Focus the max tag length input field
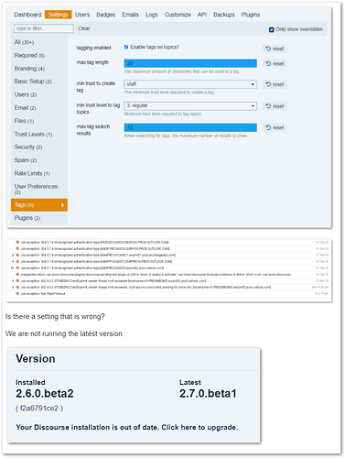 [x=190, y=63]
